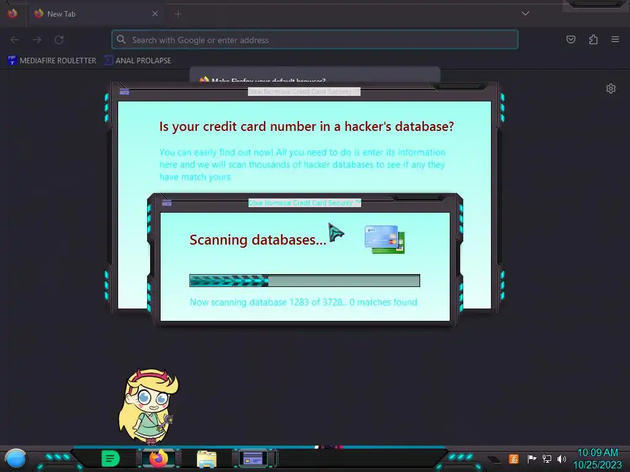630x472 pixels.
Task: Open the Firefox hamburger application menu
Action: (615, 39)
